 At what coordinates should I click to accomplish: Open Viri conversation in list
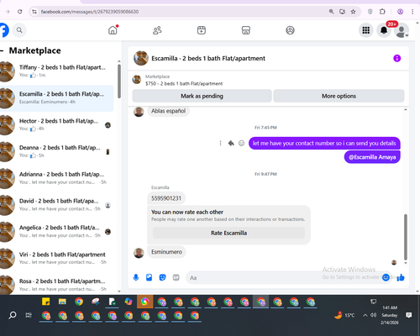[x=57, y=258]
